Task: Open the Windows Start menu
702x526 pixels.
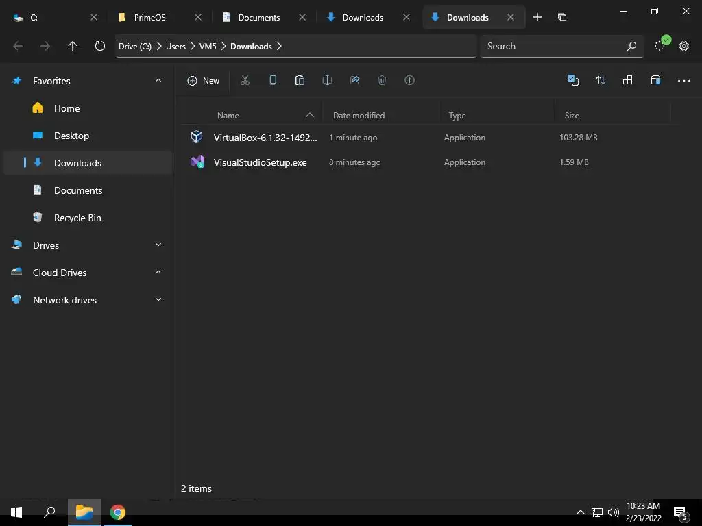Action: tap(16, 512)
